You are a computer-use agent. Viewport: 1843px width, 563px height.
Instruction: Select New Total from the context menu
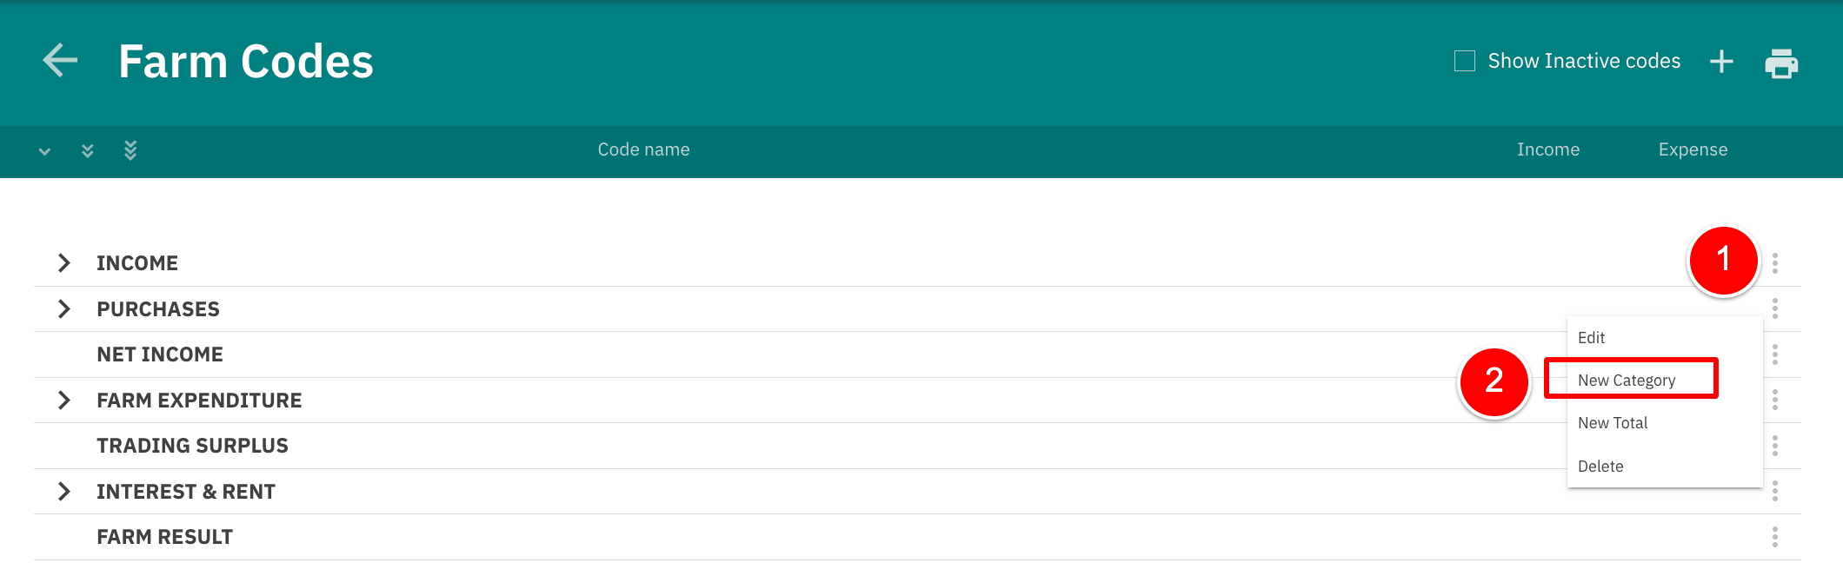click(x=1613, y=422)
